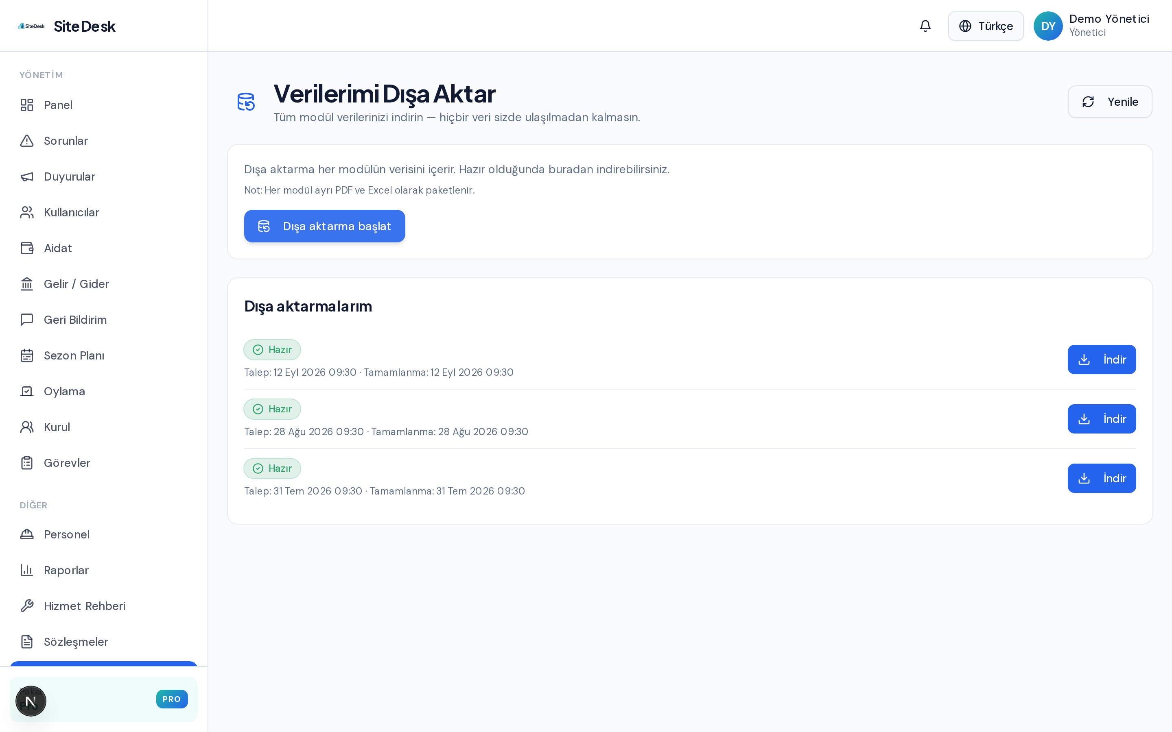Open Panel from the sidebar
This screenshot has width=1172, height=732.
click(104, 105)
